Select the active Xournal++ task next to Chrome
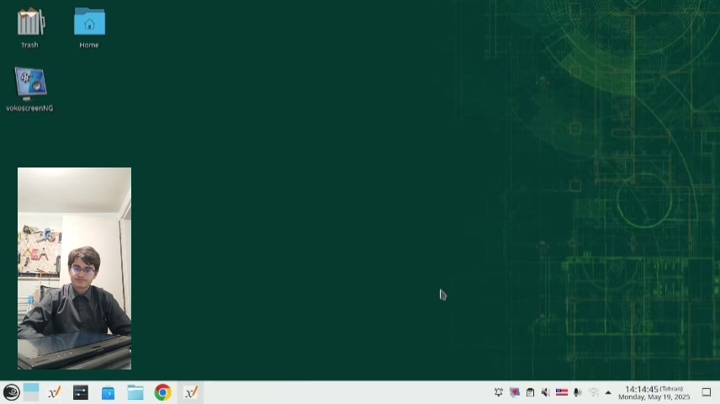The height and width of the screenshot is (404, 720). (x=191, y=392)
